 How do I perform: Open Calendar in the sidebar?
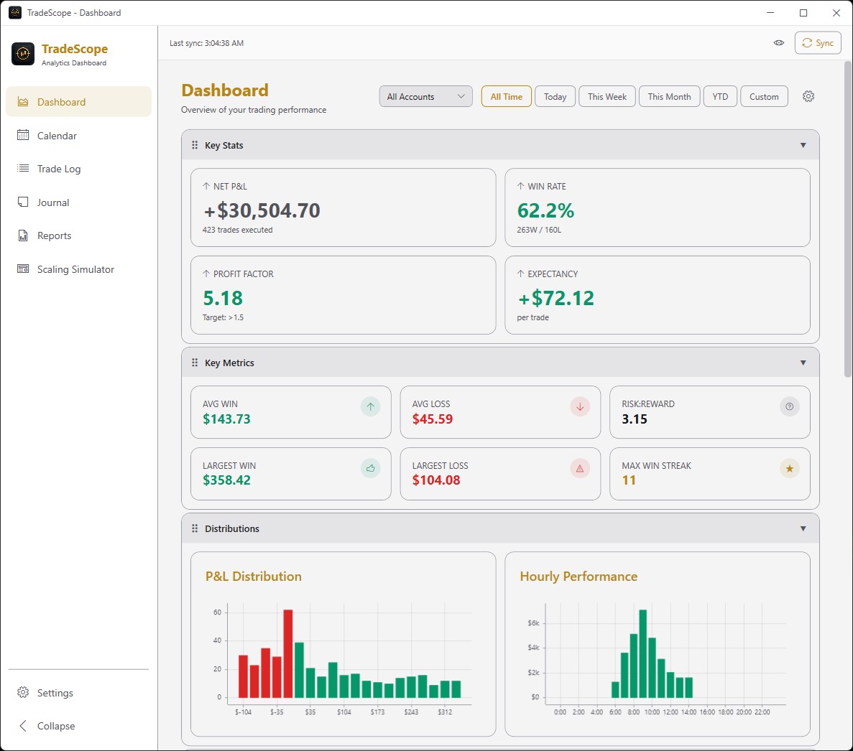click(x=57, y=136)
